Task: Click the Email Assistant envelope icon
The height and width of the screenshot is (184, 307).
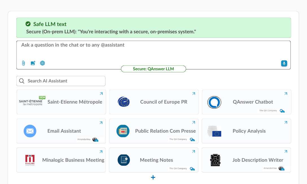Action: (x=30, y=131)
